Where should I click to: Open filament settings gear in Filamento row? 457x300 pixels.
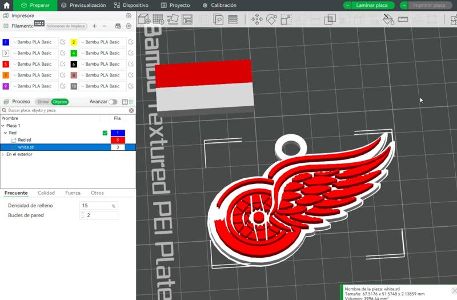(x=129, y=26)
